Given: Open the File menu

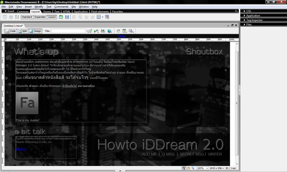Looking at the screenshot, I should point(4,7).
